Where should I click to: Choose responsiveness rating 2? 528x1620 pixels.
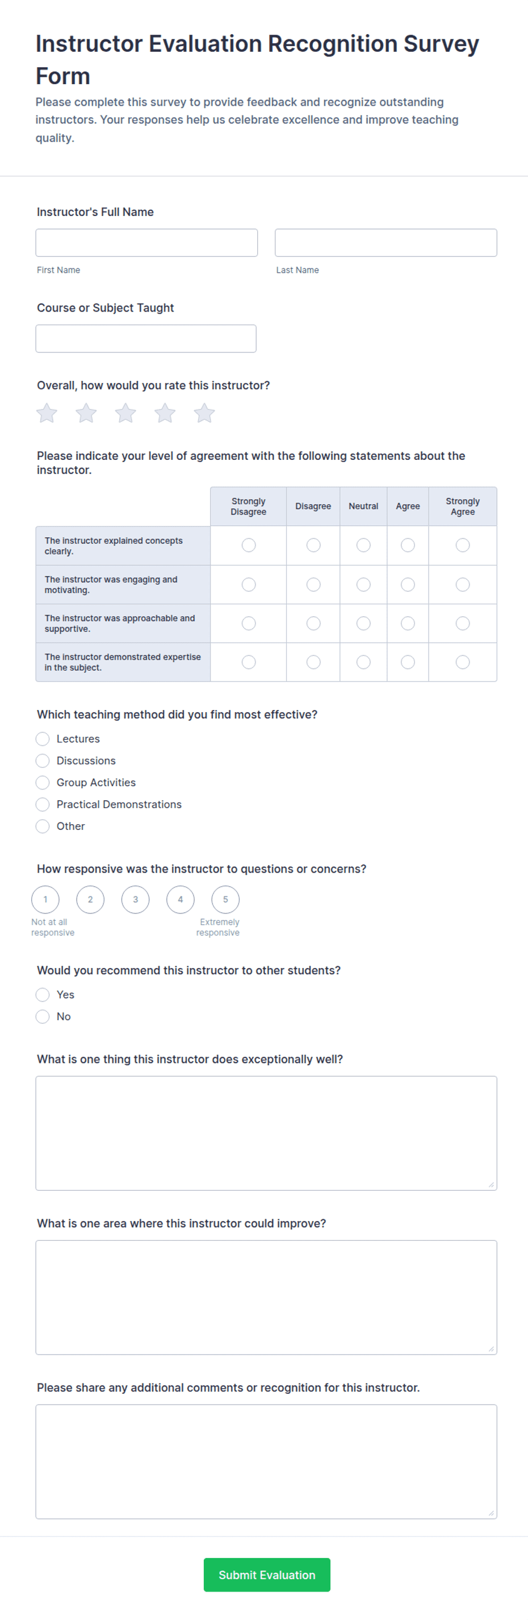[x=90, y=899]
